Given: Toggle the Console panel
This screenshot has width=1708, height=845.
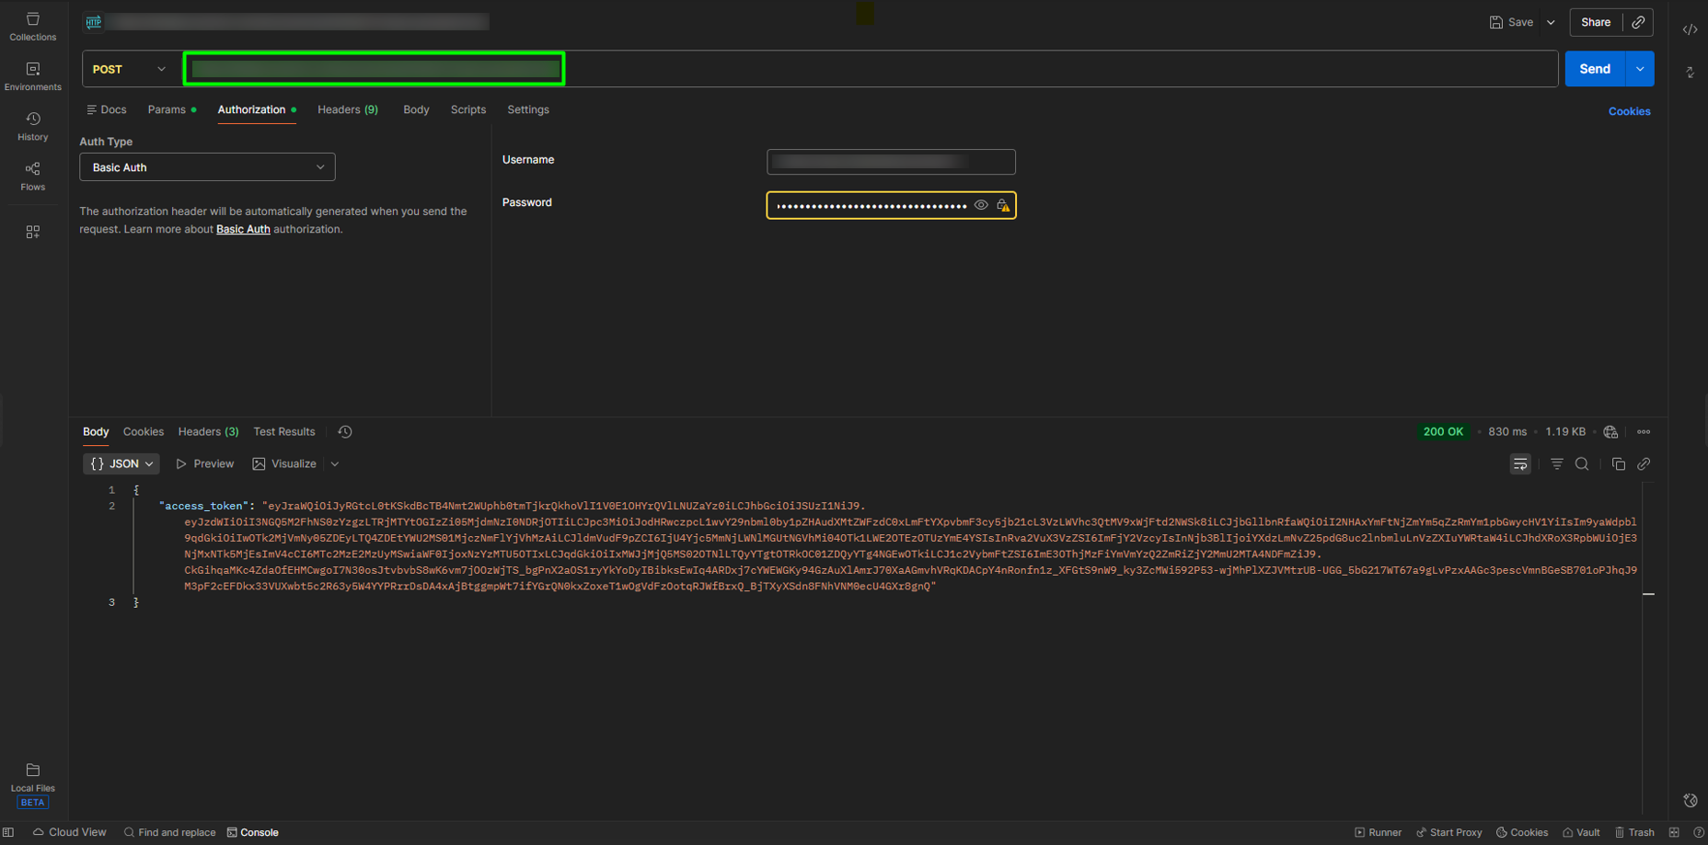Looking at the screenshot, I should click(x=253, y=832).
